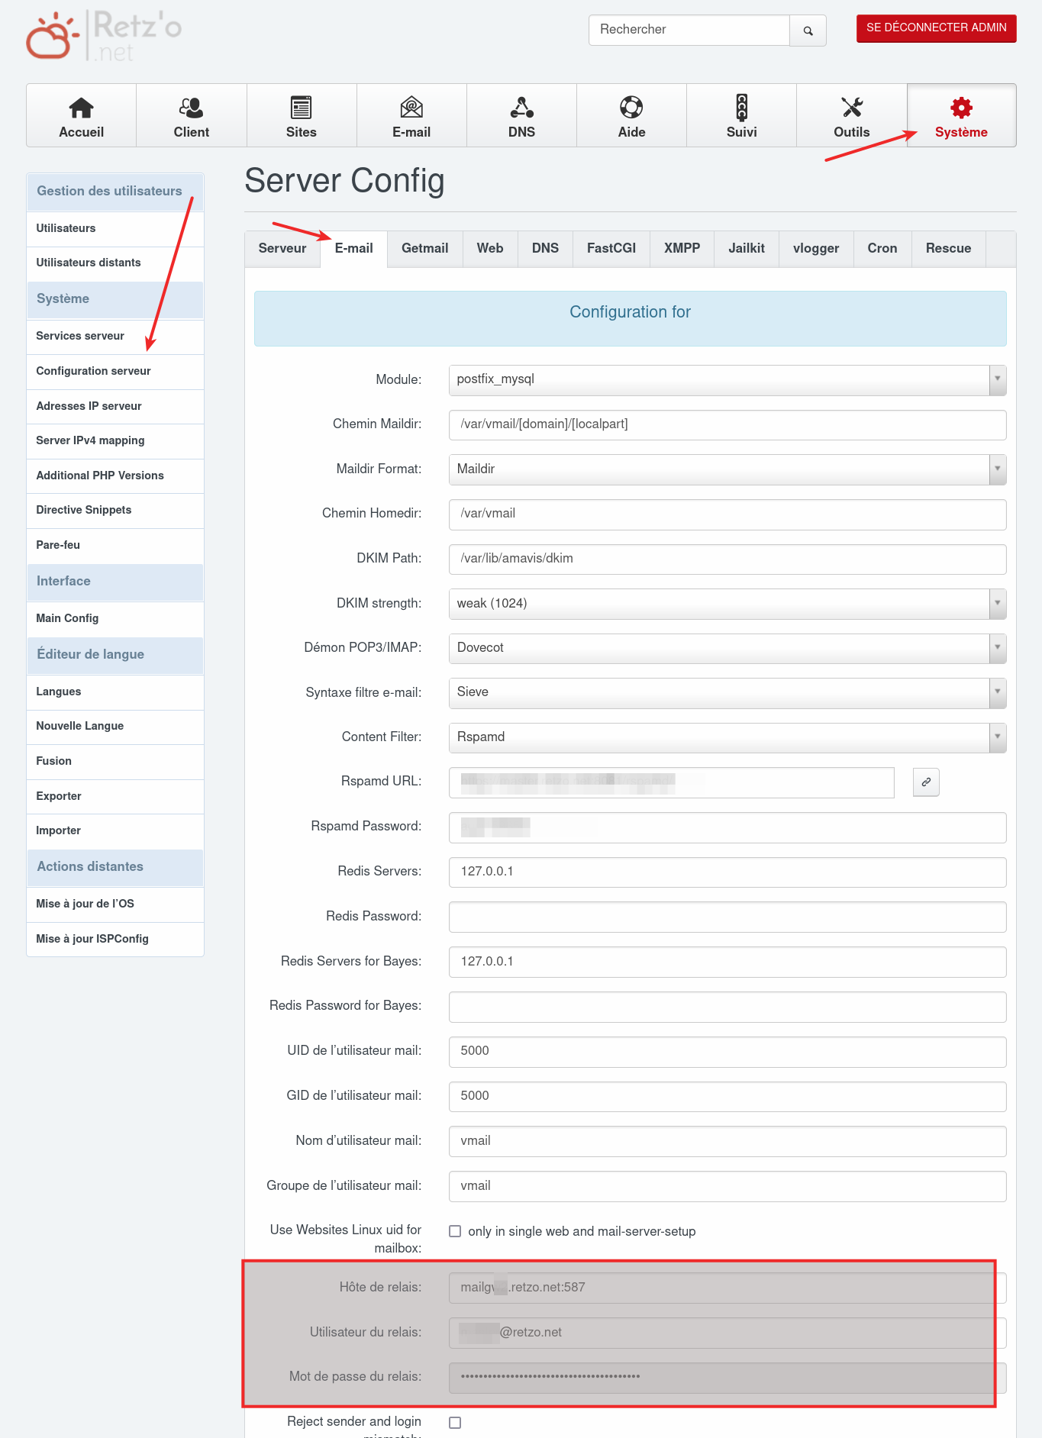This screenshot has height=1438, width=1042.
Task: Open Configuration serveur in sidebar
Action: pyautogui.click(x=115, y=372)
